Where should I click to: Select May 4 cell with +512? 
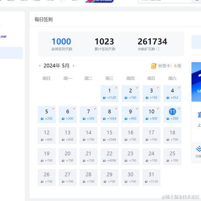pyautogui.click(x=173, y=94)
